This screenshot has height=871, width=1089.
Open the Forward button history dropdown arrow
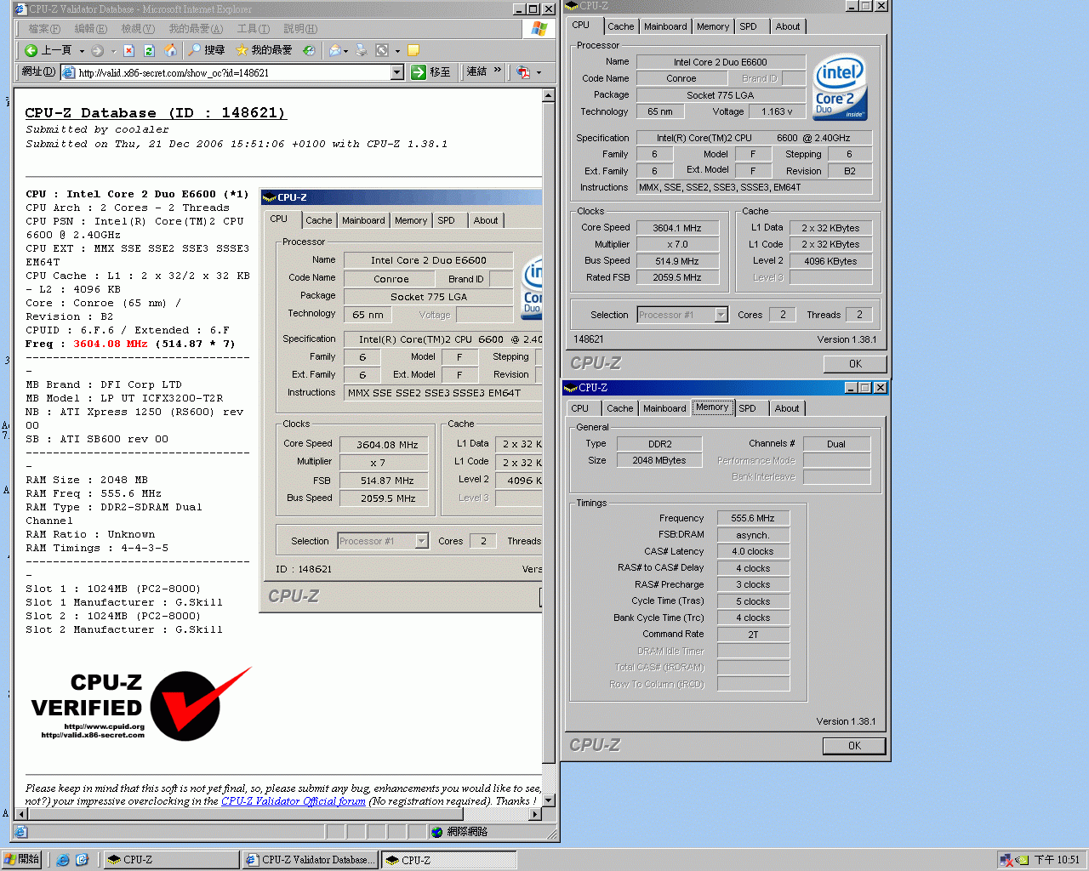(x=113, y=51)
